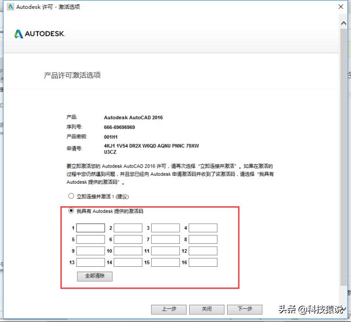The image size is (351, 322).
Task: Click activation code field 13
Action: tap(91, 262)
